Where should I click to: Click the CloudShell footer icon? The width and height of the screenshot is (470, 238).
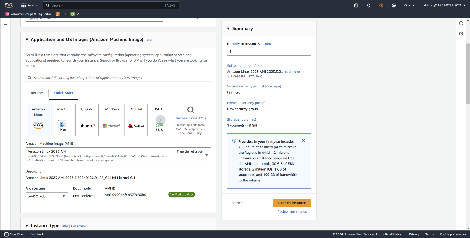[6, 234]
